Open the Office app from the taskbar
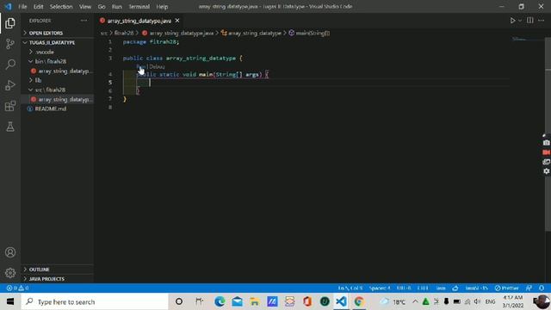Viewport: 551px width, 310px height. (307, 301)
